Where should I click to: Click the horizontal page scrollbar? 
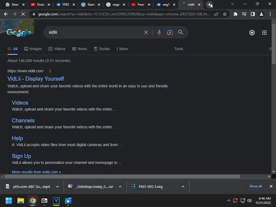click(122, 176)
